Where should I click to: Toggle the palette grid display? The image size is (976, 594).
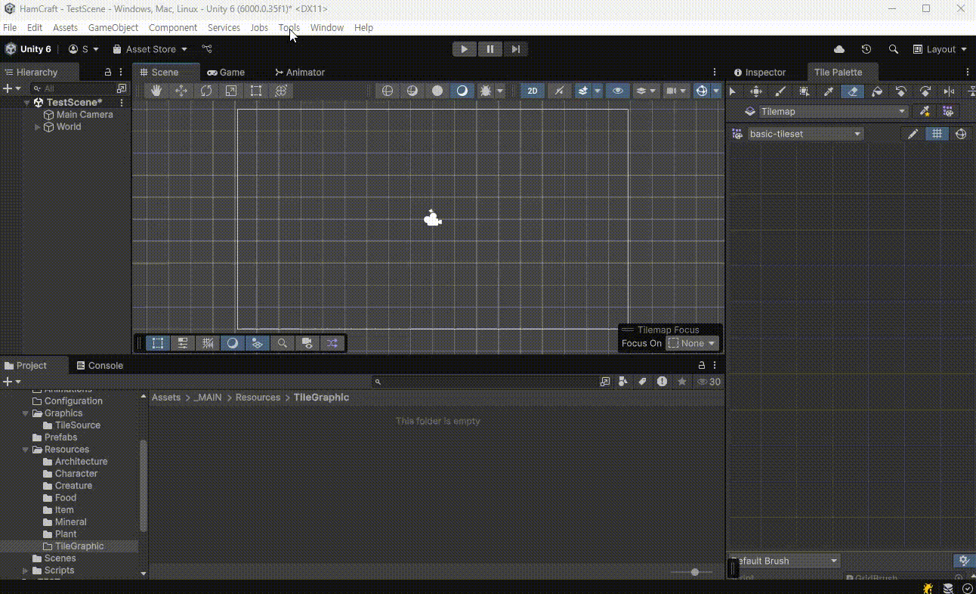click(x=937, y=134)
